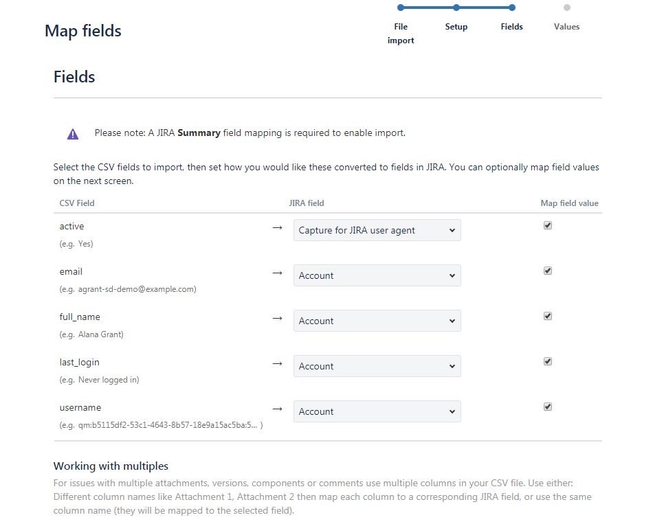Open the Capture for JIRA user agent dropdown
Image resolution: width=664 pixels, height=524 pixels.
377,230
